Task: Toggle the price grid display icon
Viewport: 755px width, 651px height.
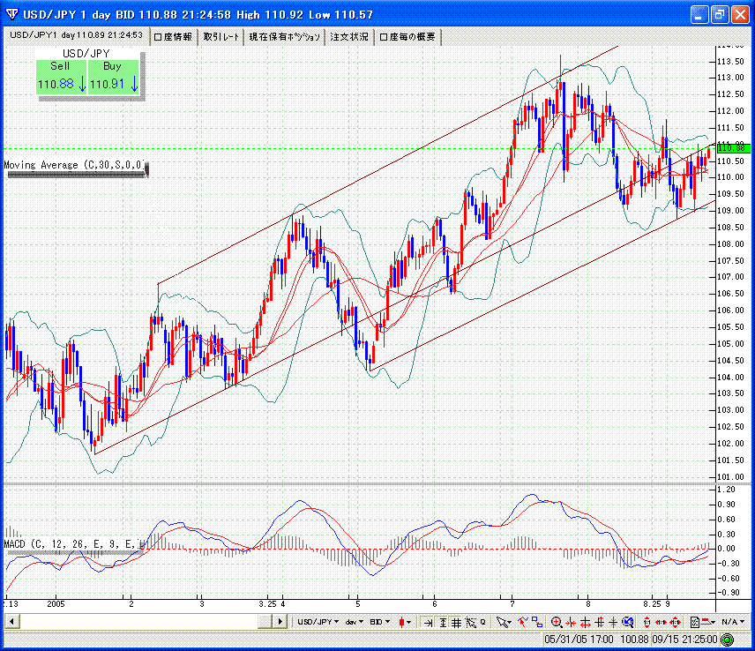Action: [x=455, y=622]
